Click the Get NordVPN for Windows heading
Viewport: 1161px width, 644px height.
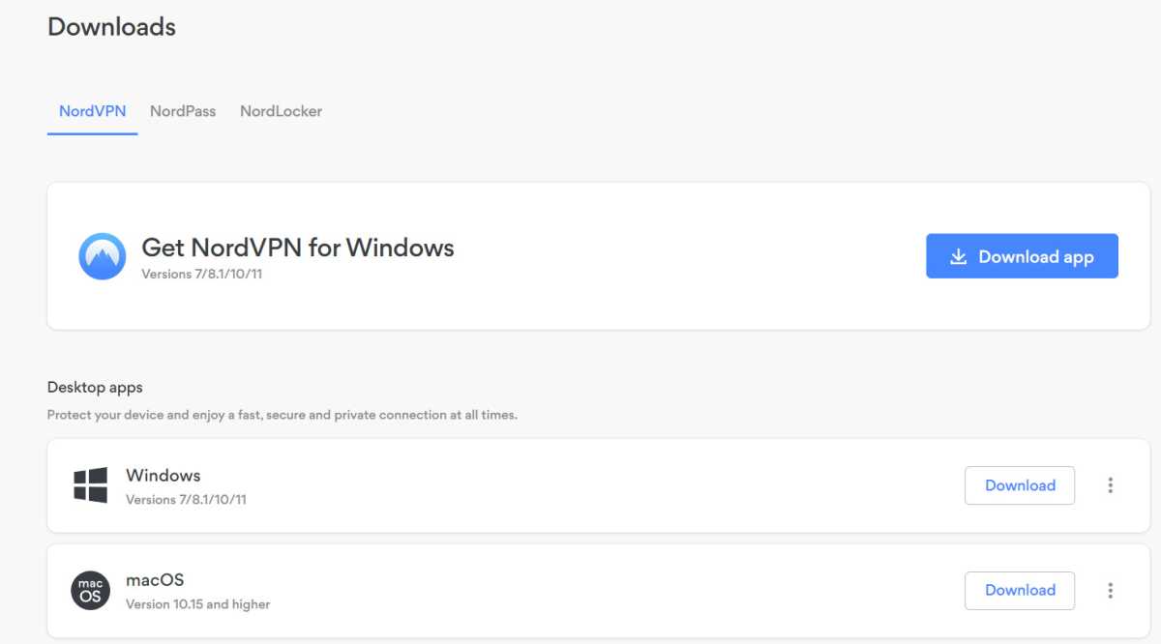point(298,248)
